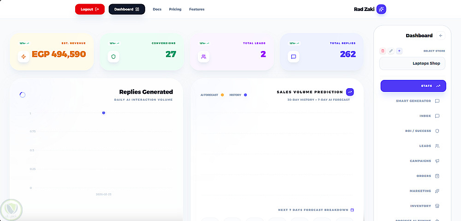Toggle the AI Forecast legend series

tap(212, 95)
